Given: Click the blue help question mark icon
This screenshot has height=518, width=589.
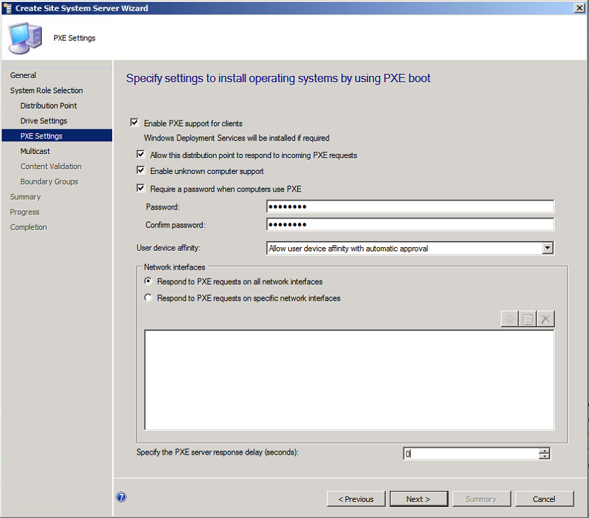Looking at the screenshot, I should click(121, 497).
